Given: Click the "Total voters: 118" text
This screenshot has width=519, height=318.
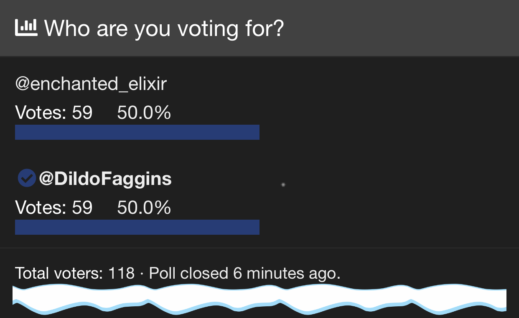Looking at the screenshot, I should pos(75,273).
